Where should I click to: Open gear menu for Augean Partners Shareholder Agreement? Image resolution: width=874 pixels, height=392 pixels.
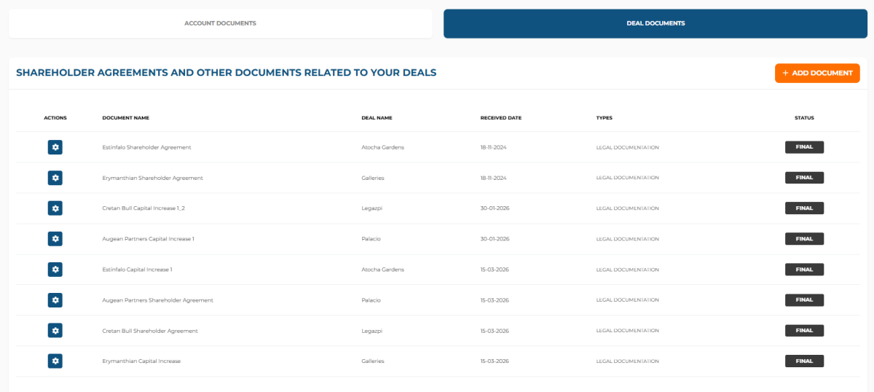[55, 300]
